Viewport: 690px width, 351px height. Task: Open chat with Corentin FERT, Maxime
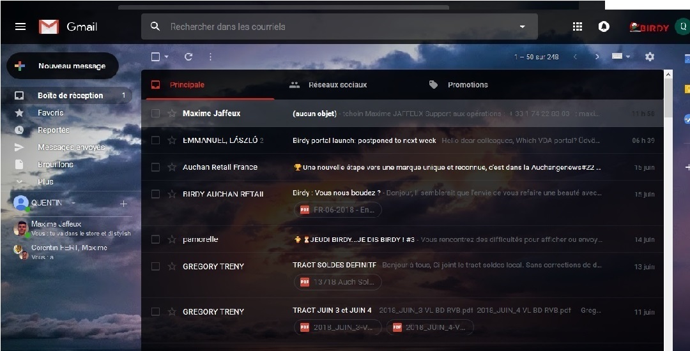(73, 251)
